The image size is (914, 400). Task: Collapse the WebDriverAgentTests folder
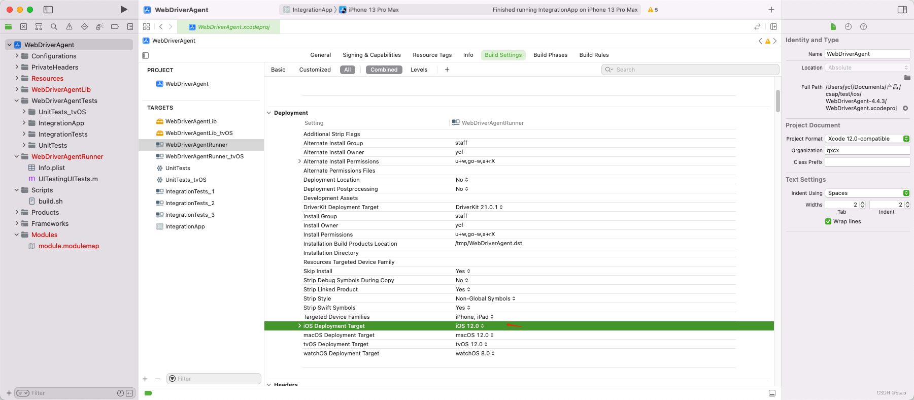click(x=17, y=101)
